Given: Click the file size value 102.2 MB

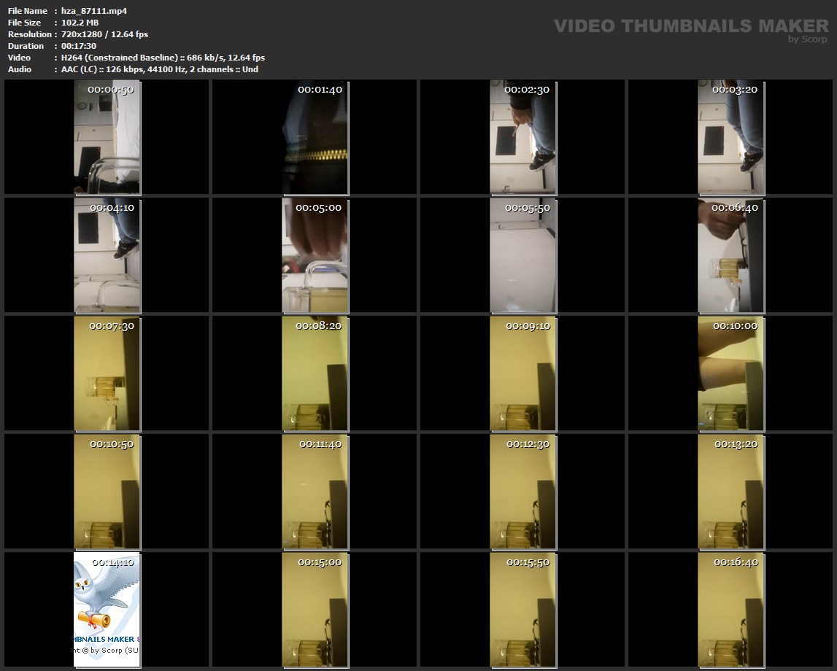Looking at the screenshot, I should click(80, 23).
